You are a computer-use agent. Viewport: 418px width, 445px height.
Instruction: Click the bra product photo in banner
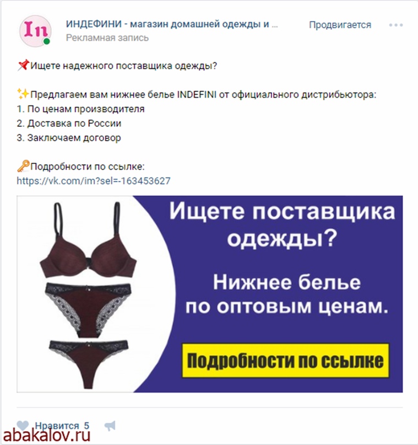tap(88, 240)
